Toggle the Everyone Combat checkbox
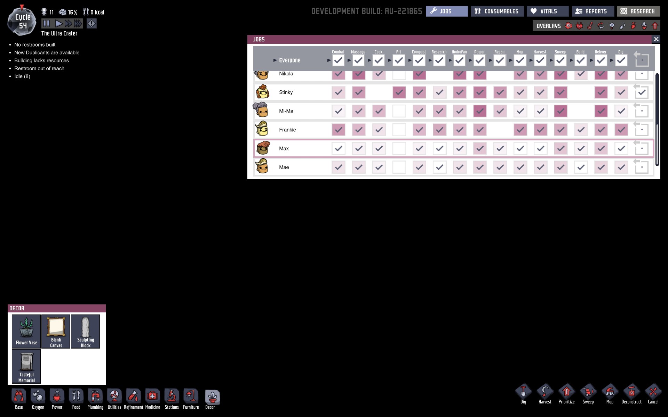This screenshot has height=417, width=668. (338, 60)
